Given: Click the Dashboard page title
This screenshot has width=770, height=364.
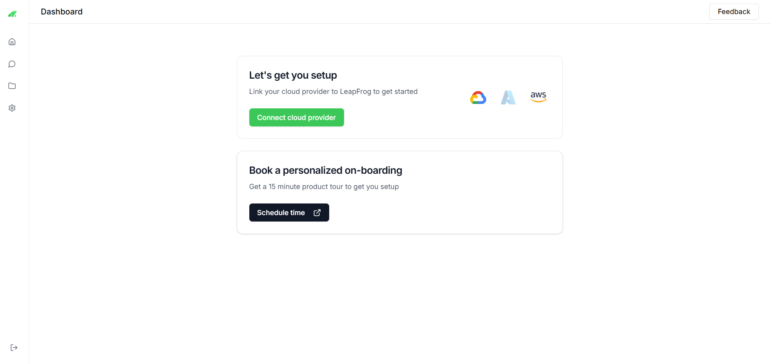Looking at the screenshot, I should coord(61,12).
